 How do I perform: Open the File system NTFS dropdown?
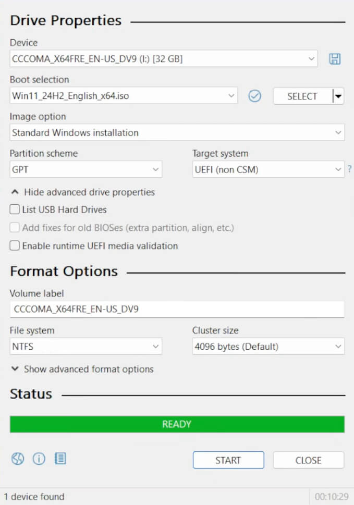[86, 347]
